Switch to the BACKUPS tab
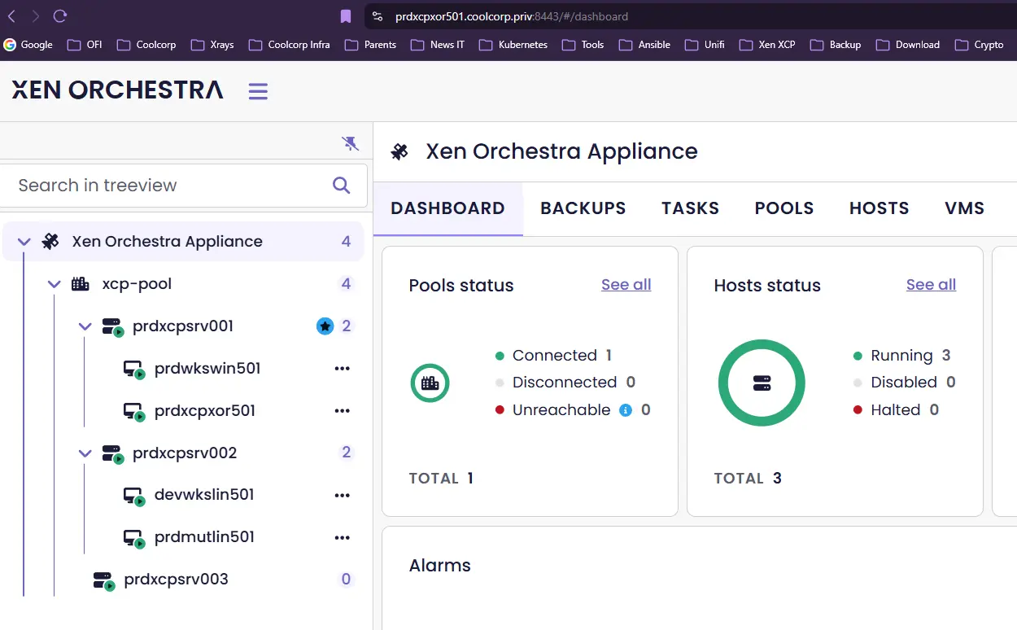This screenshot has width=1017, height=630. click(583, 208)
